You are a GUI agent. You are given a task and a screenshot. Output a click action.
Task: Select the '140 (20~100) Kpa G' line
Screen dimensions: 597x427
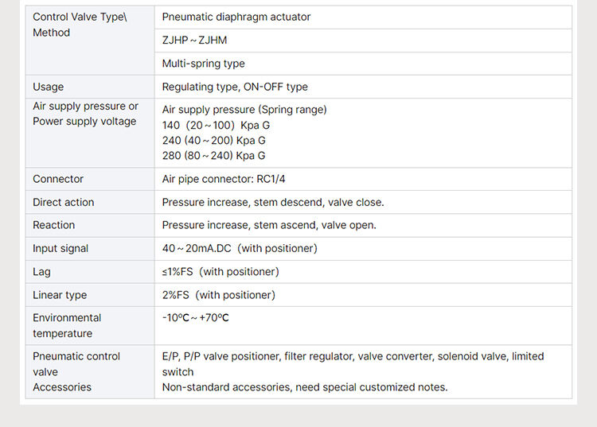[216, 125]
